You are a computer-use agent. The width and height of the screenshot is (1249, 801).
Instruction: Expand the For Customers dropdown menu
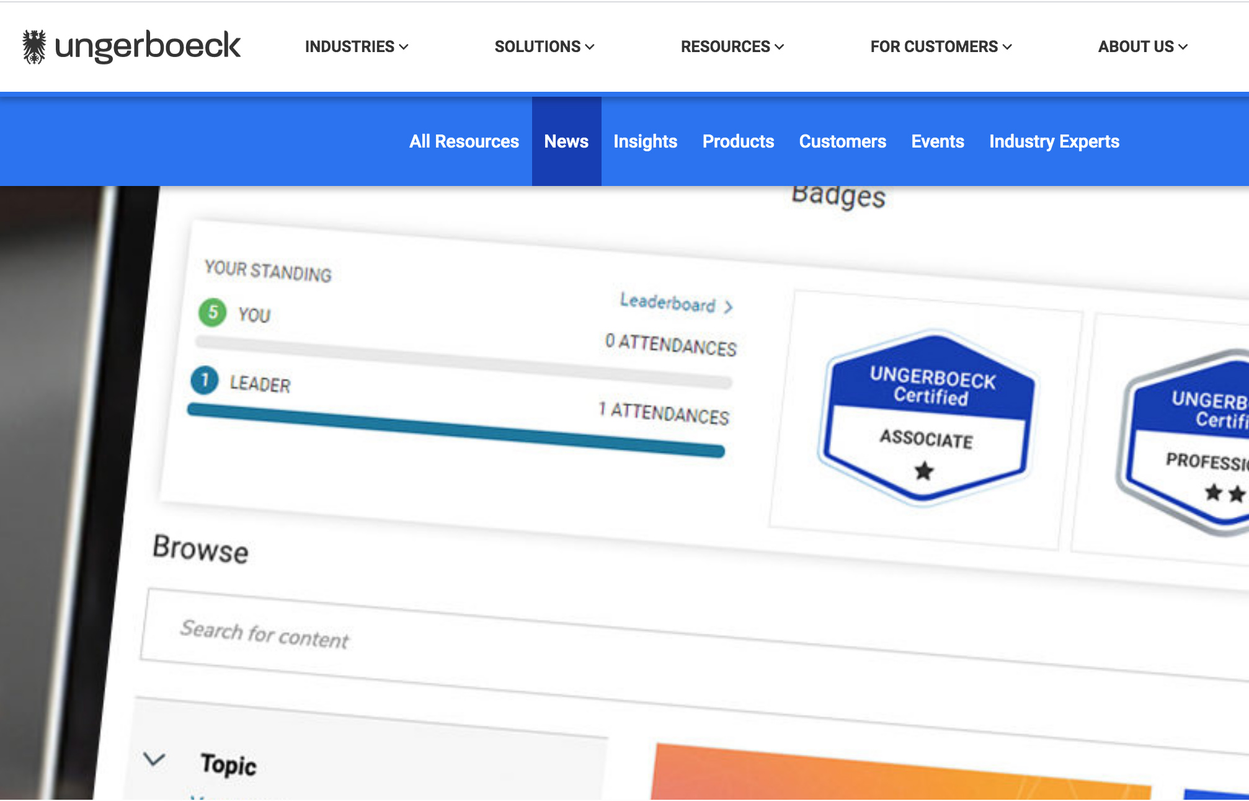(941, 46)
